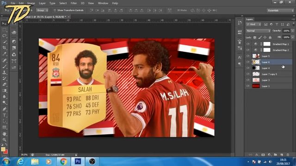This screenshot has height=166, width=296.
Task: Select the Dodge tool
Action: click(x=4, y=102)
